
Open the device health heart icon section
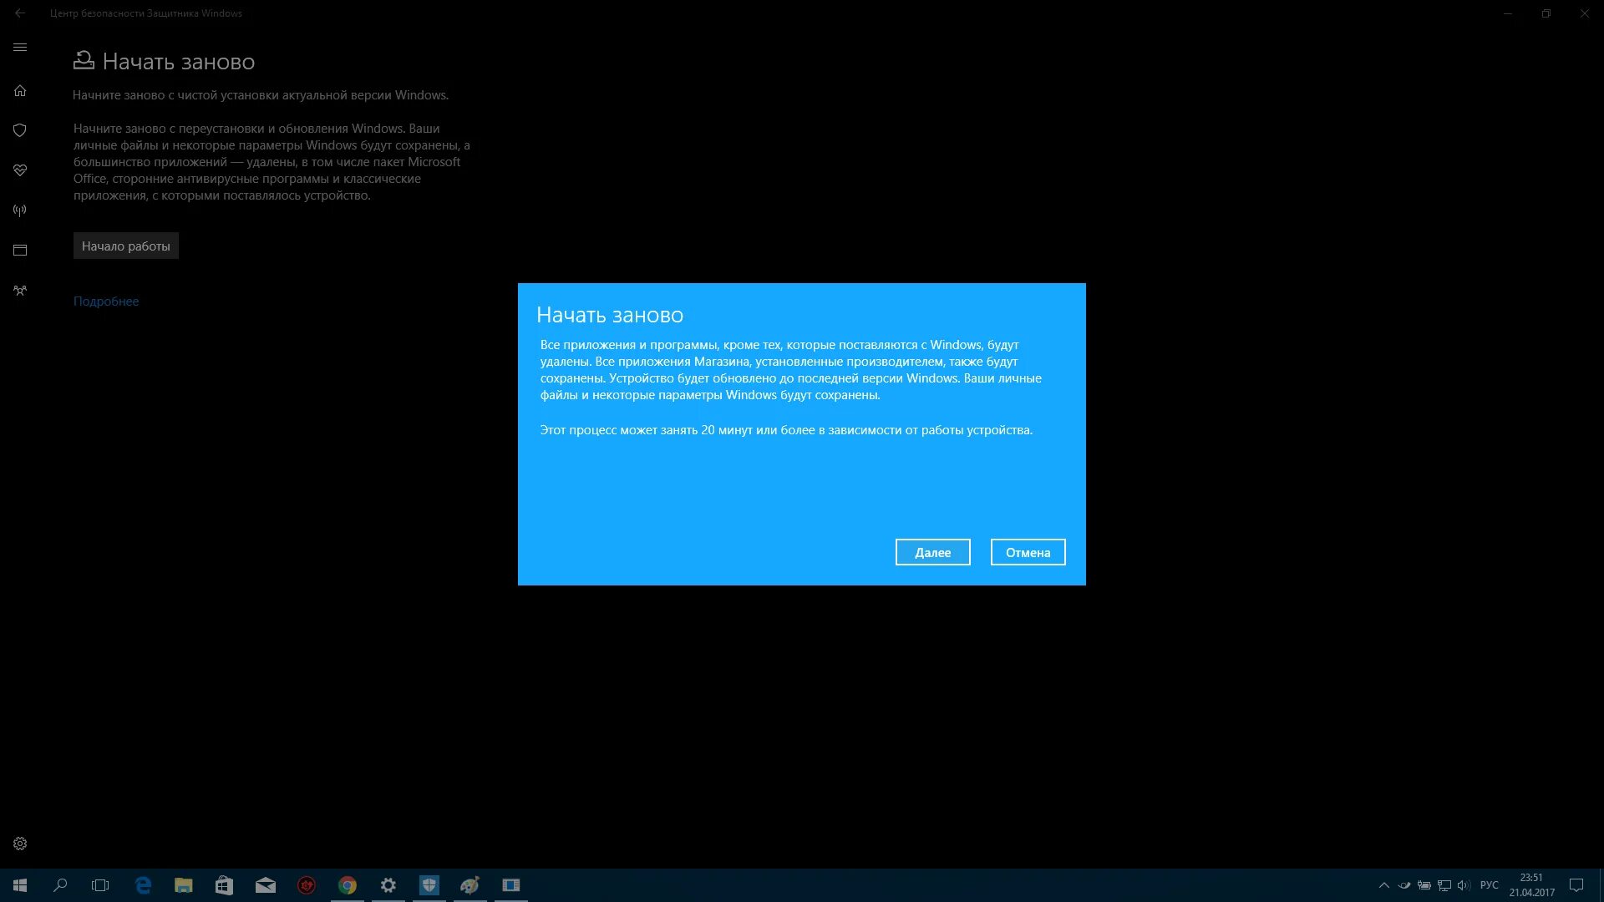pyautogui.click(x=20, y=170)
